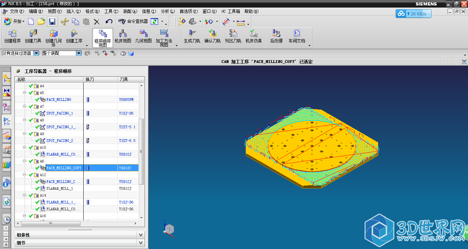Collapse the A10 program group
The height and width of the screenshot is (249, 468).
click(x=24, y=147)
